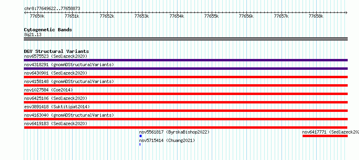Select the short red bar under nsv6417771
359x160 pixels.
coord(325,136)
